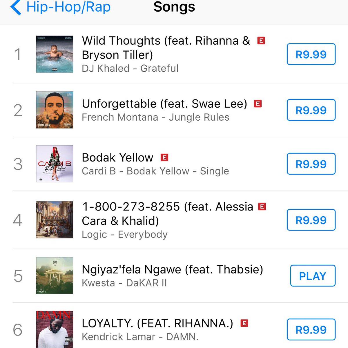Select Ngiyaz'fela Ngawe (feat. Thabsie) title
Image resolution: width=348 pixels, height=348 pixels.
pyautogui.click(x=173, y=269)
